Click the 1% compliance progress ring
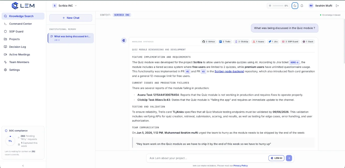This screenshot has width=345, height=168. tap(10, 141)
